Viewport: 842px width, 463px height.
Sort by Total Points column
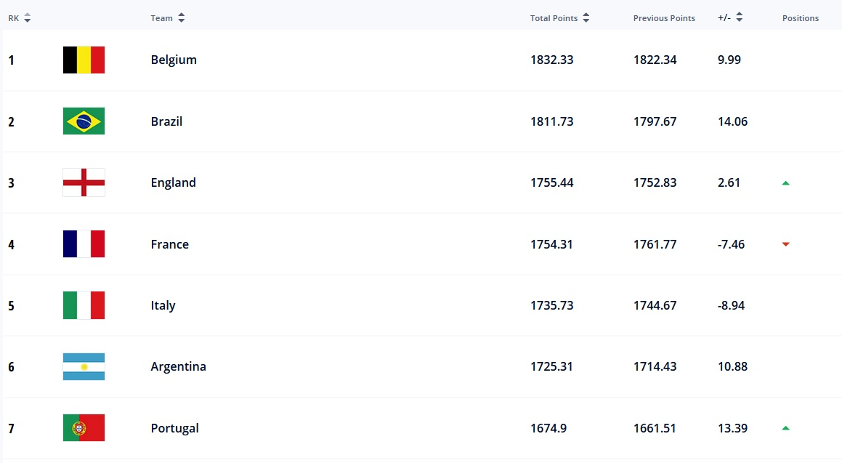(586, 18)
